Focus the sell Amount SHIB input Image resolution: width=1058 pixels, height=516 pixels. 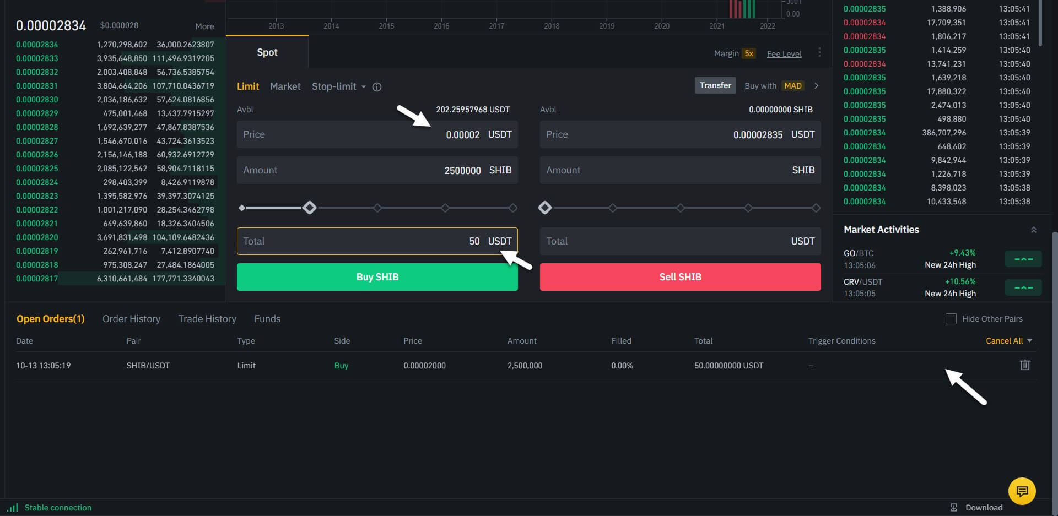[681, 170]
